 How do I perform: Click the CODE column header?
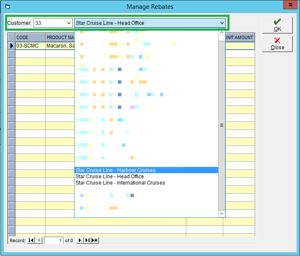tap(31, 37)
